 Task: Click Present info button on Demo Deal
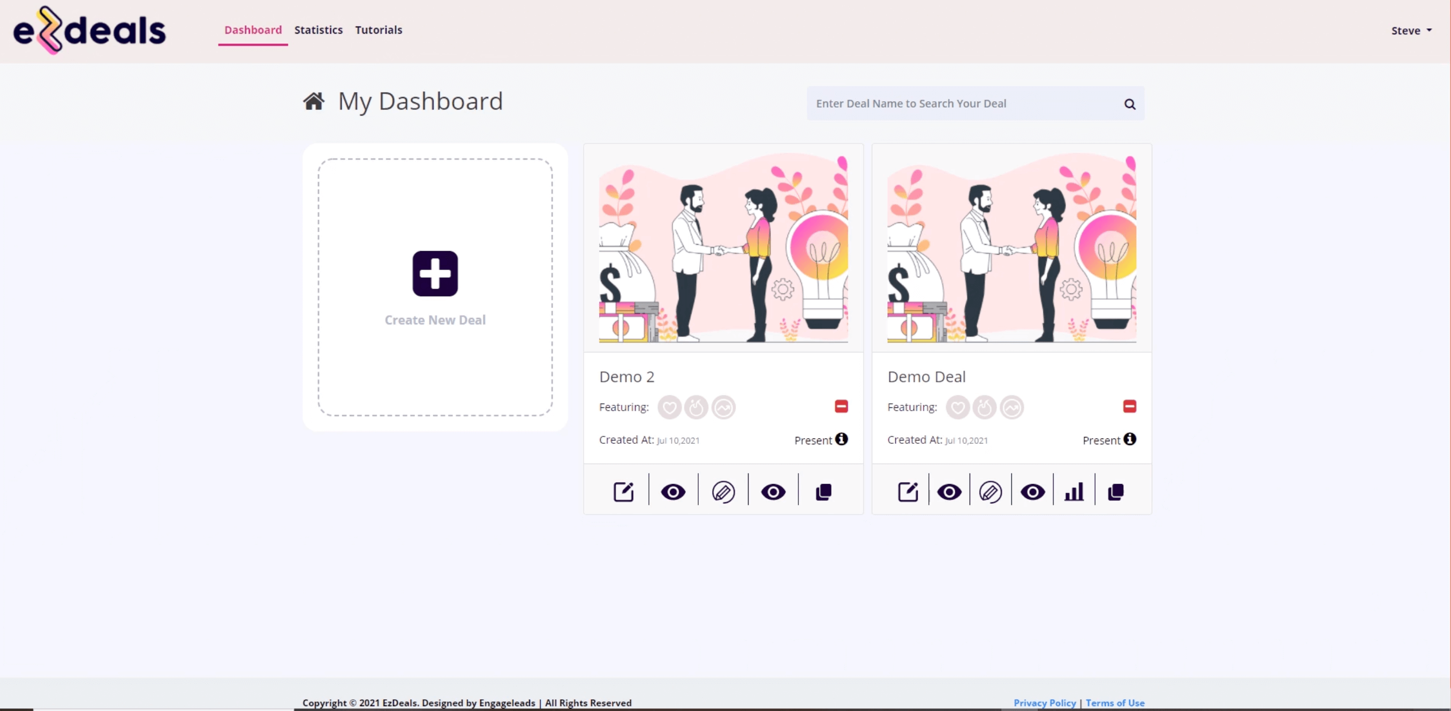1131,439
